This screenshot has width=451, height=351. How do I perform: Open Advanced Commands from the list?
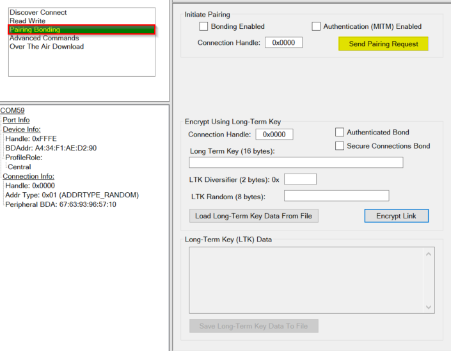pyautogui.click(x=44, y=38)
